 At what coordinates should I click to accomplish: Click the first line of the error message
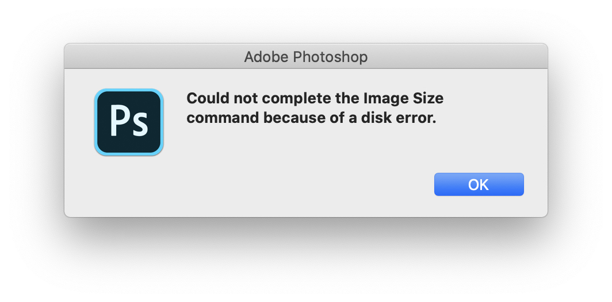click(315, 98)
